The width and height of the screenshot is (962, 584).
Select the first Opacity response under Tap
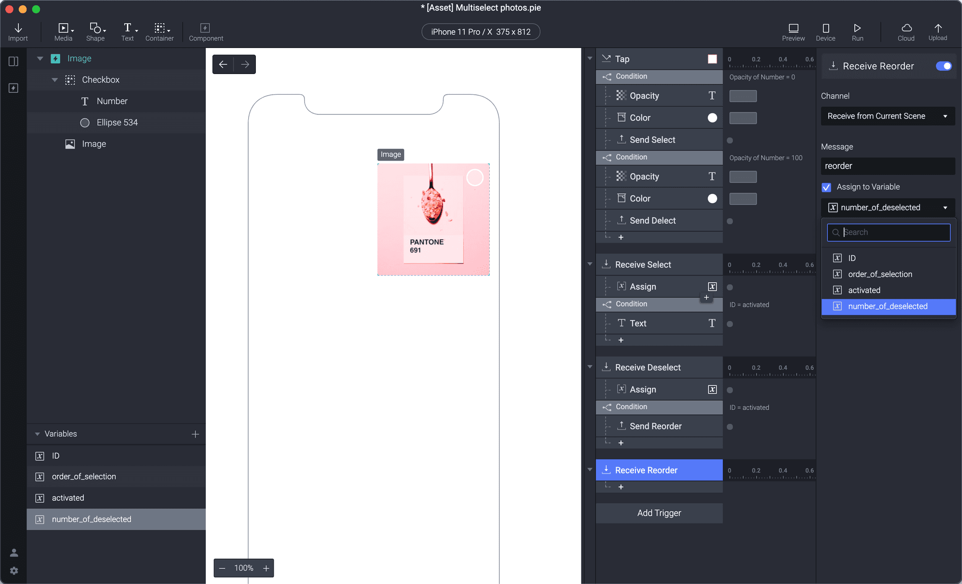coord(659,96)
